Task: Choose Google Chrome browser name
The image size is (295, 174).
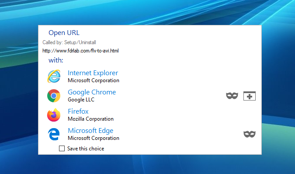Action: click(x=92, y=92)
